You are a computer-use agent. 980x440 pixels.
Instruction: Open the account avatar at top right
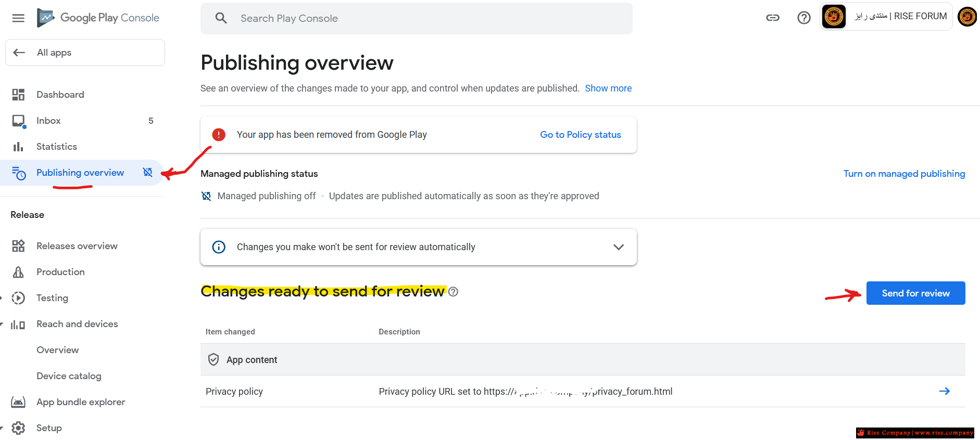tap(968, 17)
